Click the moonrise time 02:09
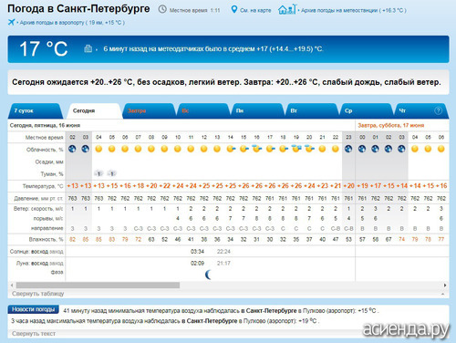 coord(197,263)
